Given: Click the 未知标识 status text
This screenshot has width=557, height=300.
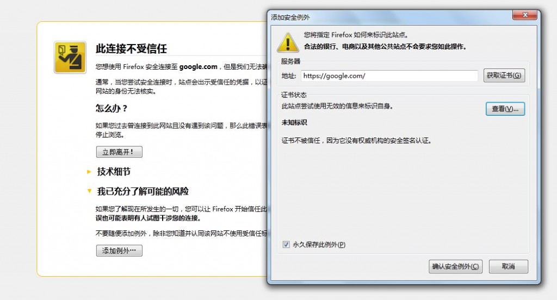Looking at the screenshot, I should (294, 122).
